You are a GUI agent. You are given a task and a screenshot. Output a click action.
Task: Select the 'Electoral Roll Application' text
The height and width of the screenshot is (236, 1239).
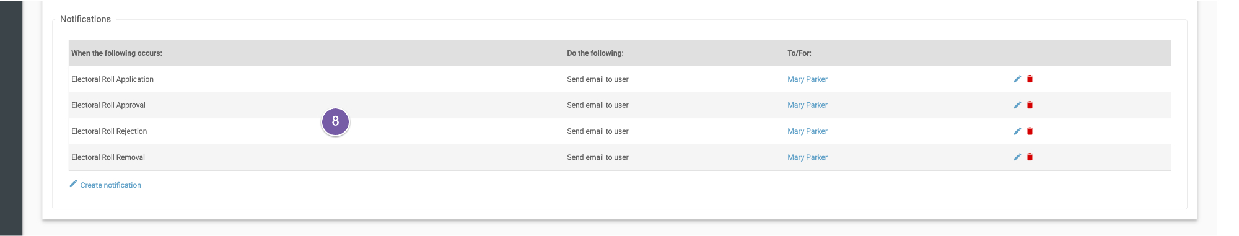[112, 79]
